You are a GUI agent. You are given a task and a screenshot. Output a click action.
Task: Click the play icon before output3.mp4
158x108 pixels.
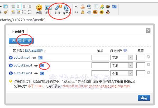tap(11, 73)
